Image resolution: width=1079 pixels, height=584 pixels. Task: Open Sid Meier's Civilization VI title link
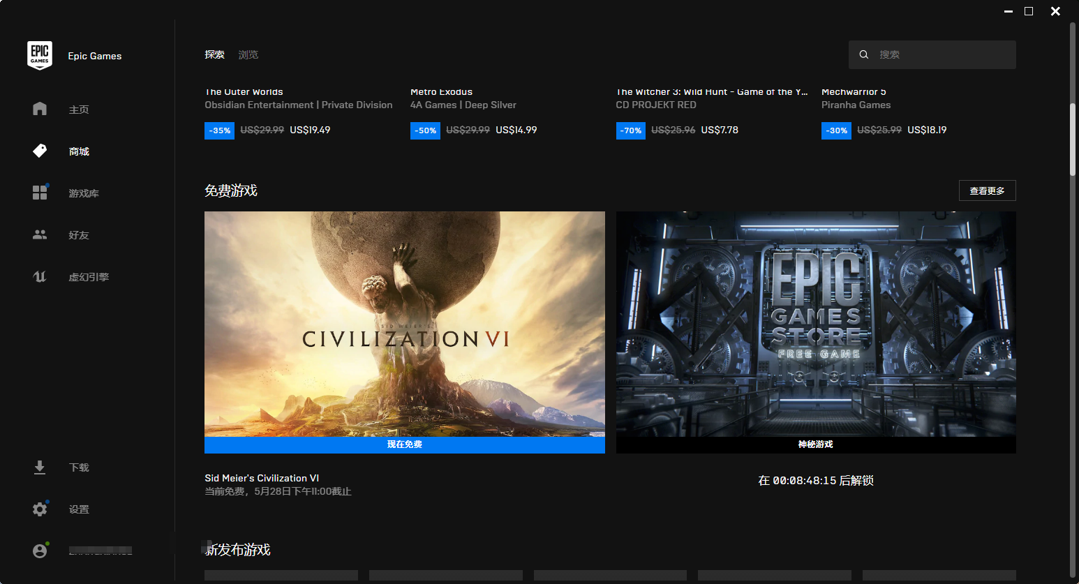click(x=262, y=478)
